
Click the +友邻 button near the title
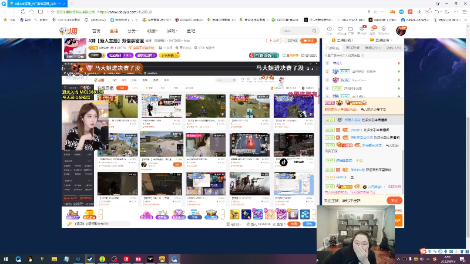(274, 40)
